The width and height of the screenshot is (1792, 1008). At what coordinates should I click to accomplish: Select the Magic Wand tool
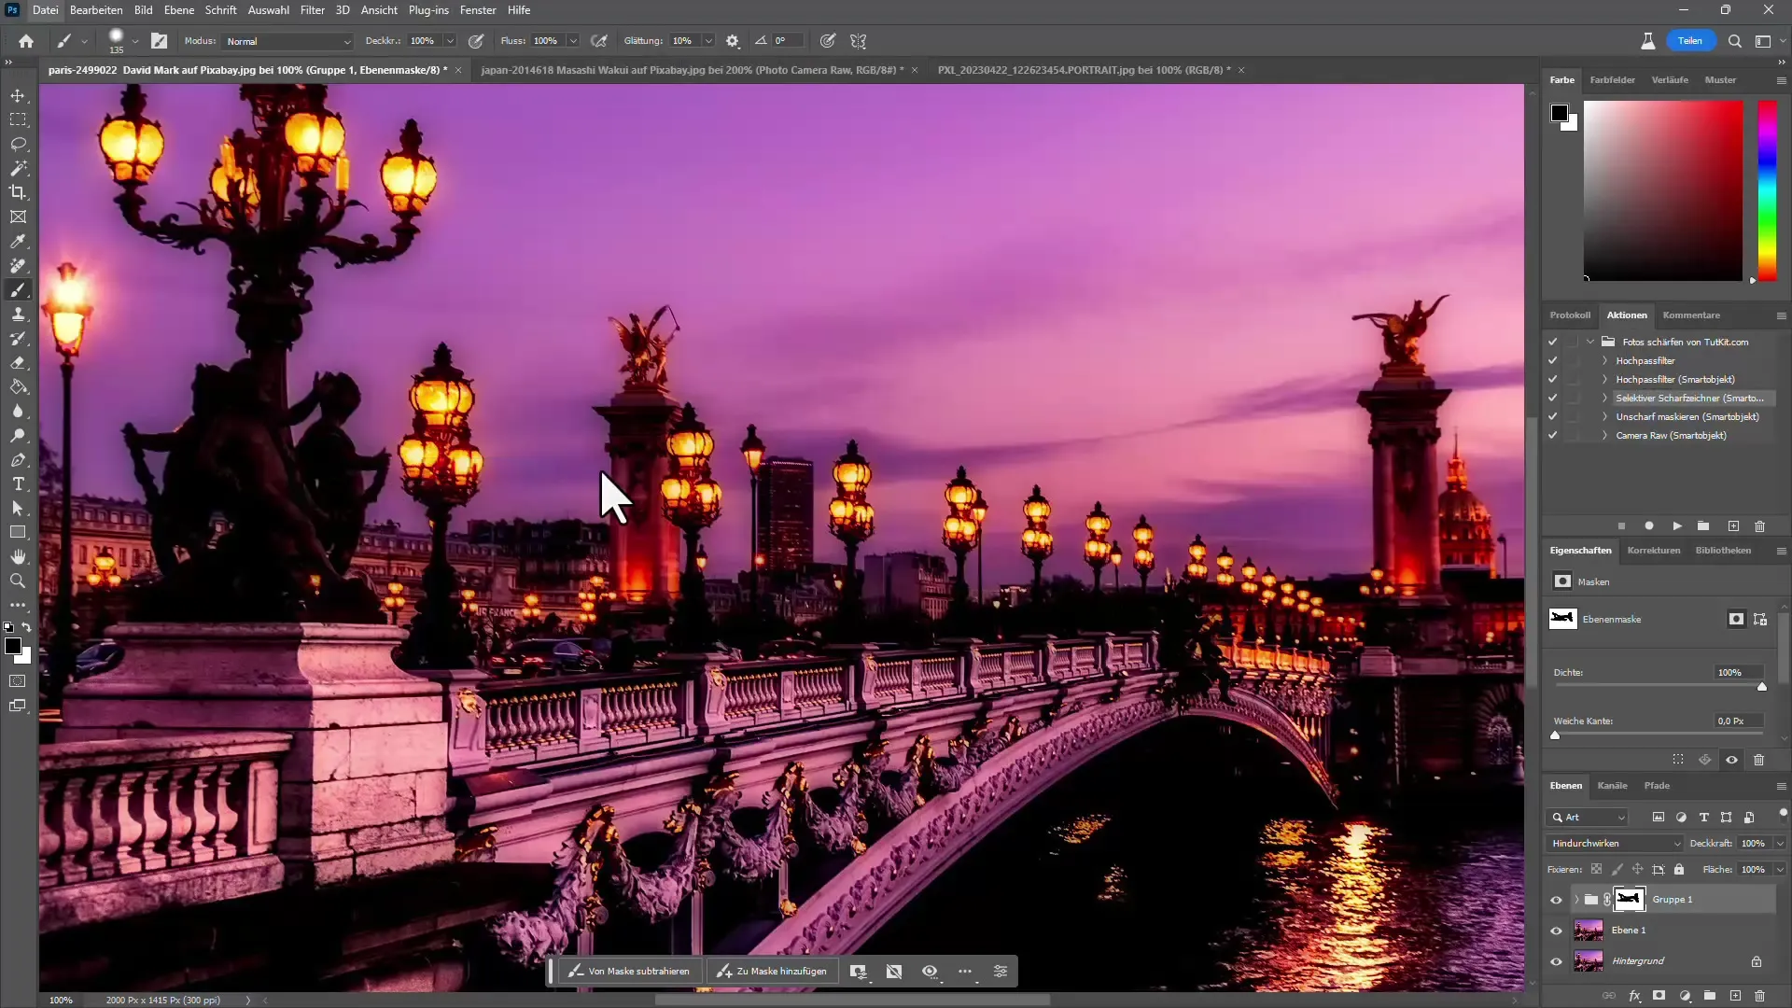(18, 169)
